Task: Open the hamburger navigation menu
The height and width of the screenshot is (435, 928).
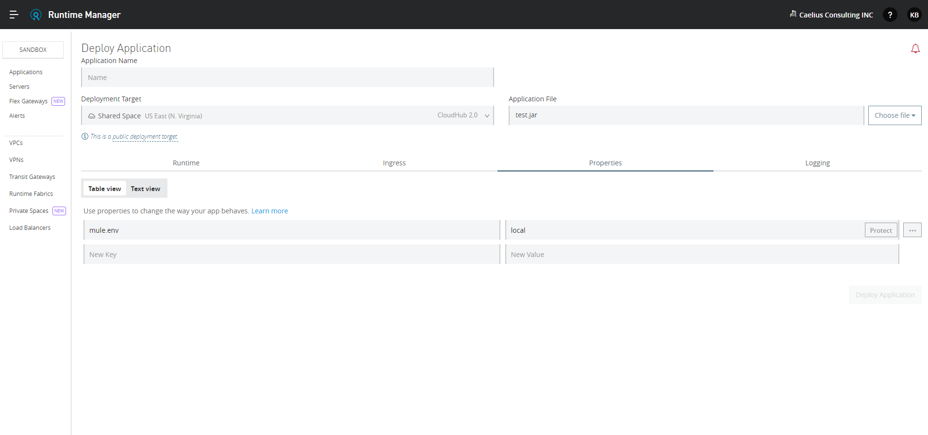Action: click(x=14, y=15)
